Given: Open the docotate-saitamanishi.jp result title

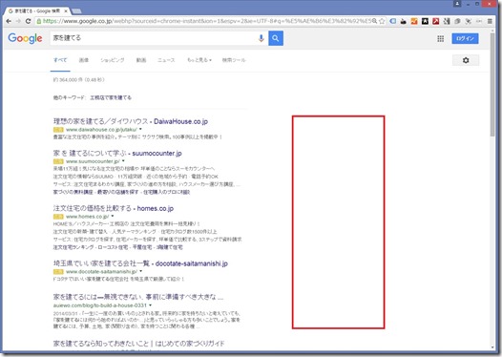Looking at the screenshot, I should [x=140, y=263].
